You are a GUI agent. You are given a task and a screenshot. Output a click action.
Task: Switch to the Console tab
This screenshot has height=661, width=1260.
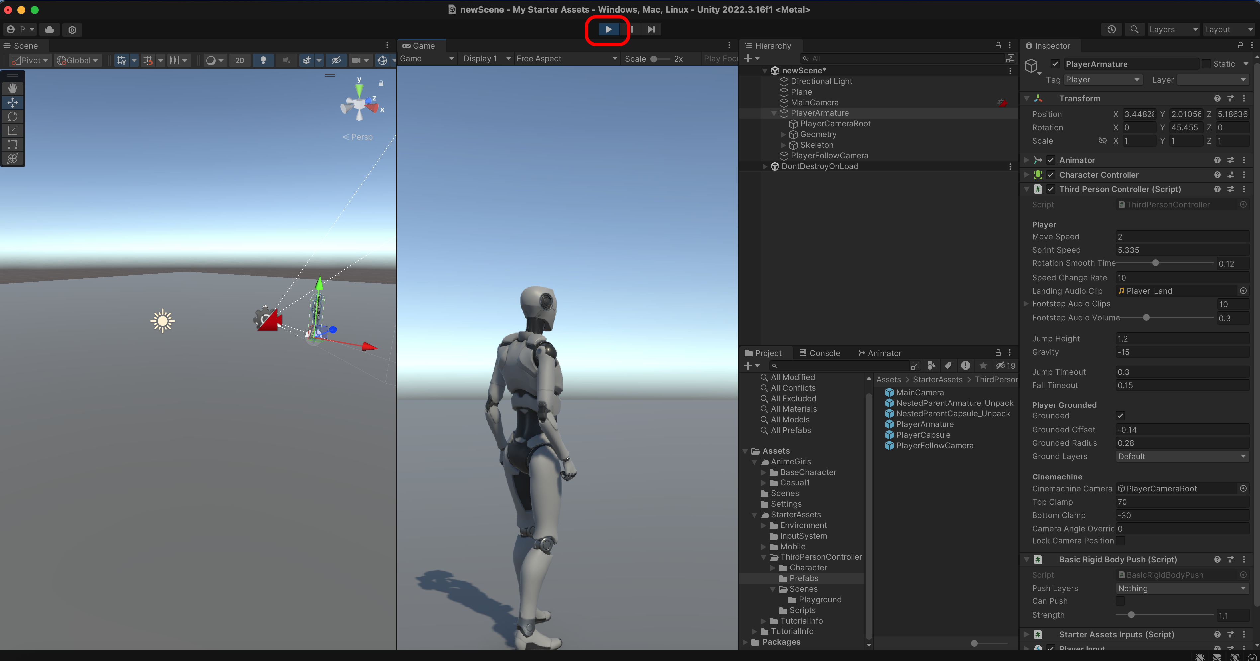click(x=819, y=353)
